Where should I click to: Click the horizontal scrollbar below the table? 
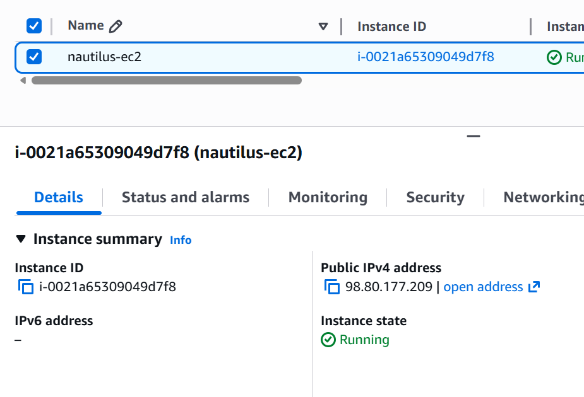(x=167, y=81)
